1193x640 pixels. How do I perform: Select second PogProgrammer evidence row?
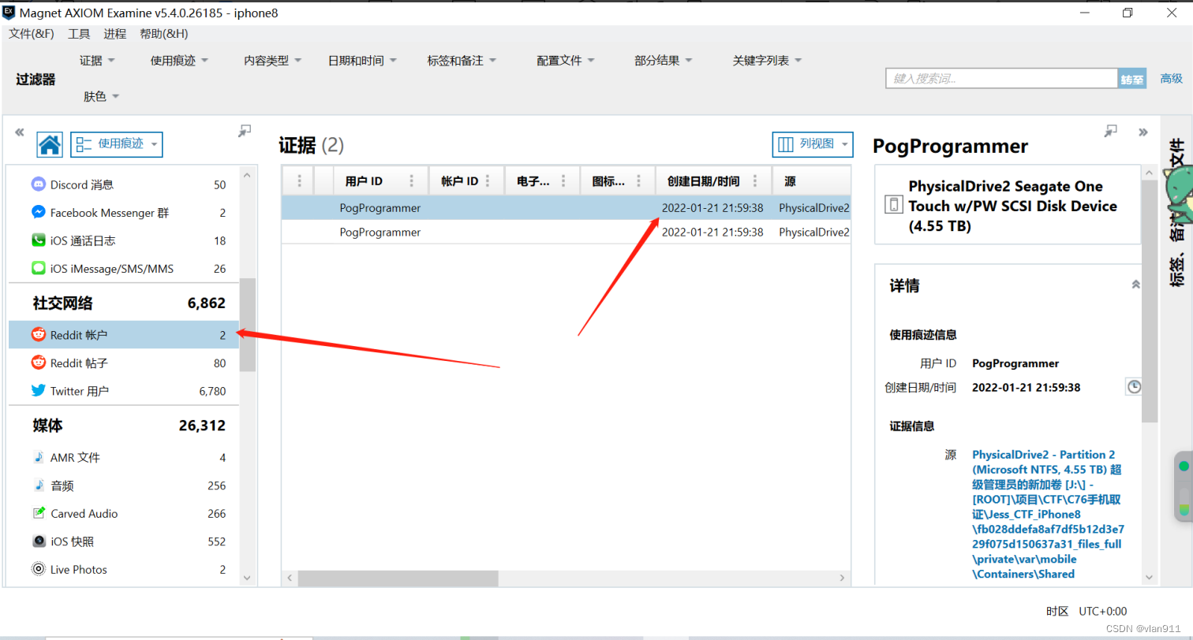566,233
